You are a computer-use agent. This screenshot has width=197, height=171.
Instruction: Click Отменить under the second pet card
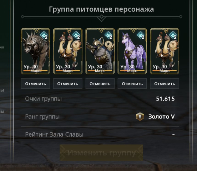click(x=68, y=84)
